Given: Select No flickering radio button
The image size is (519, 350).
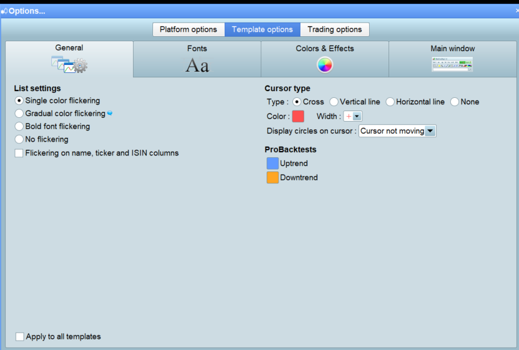Looking at the screenshot, I should [x=19, y=139].
